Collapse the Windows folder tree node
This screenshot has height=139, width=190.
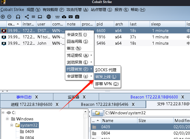pos(7,119)
